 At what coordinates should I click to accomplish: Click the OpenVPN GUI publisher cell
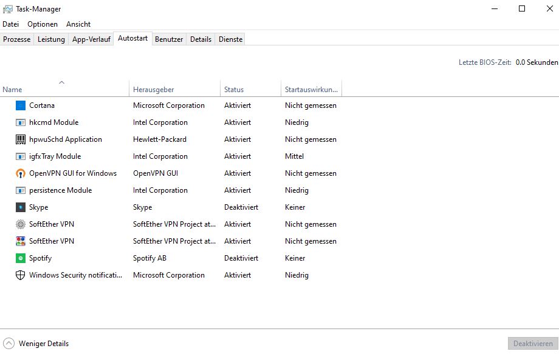tap(156, 173)
